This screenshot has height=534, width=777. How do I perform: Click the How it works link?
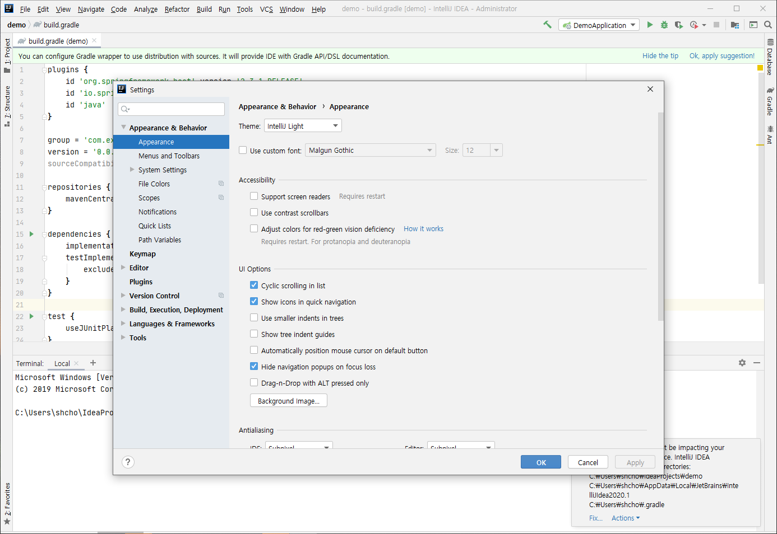coord(423,229)
